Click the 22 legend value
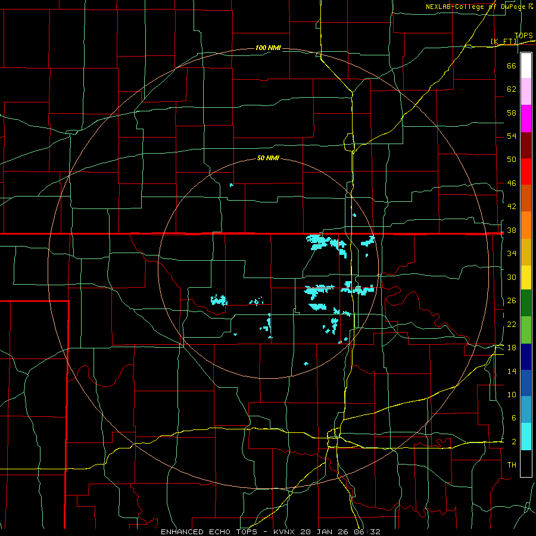 512,325
